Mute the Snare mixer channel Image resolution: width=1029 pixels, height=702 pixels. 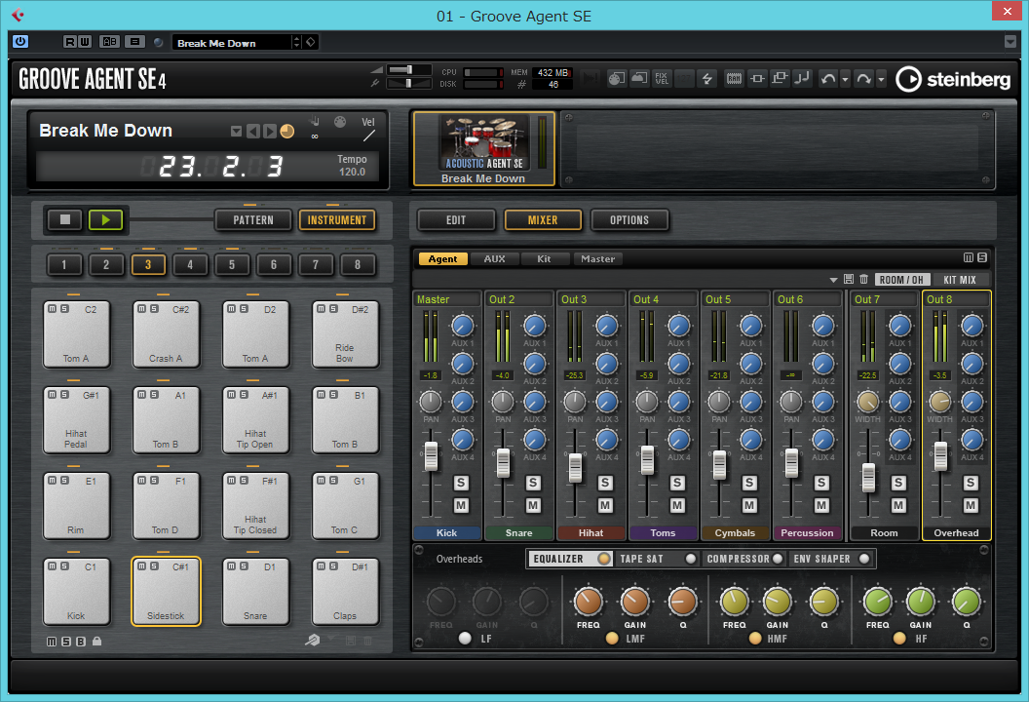533,505
